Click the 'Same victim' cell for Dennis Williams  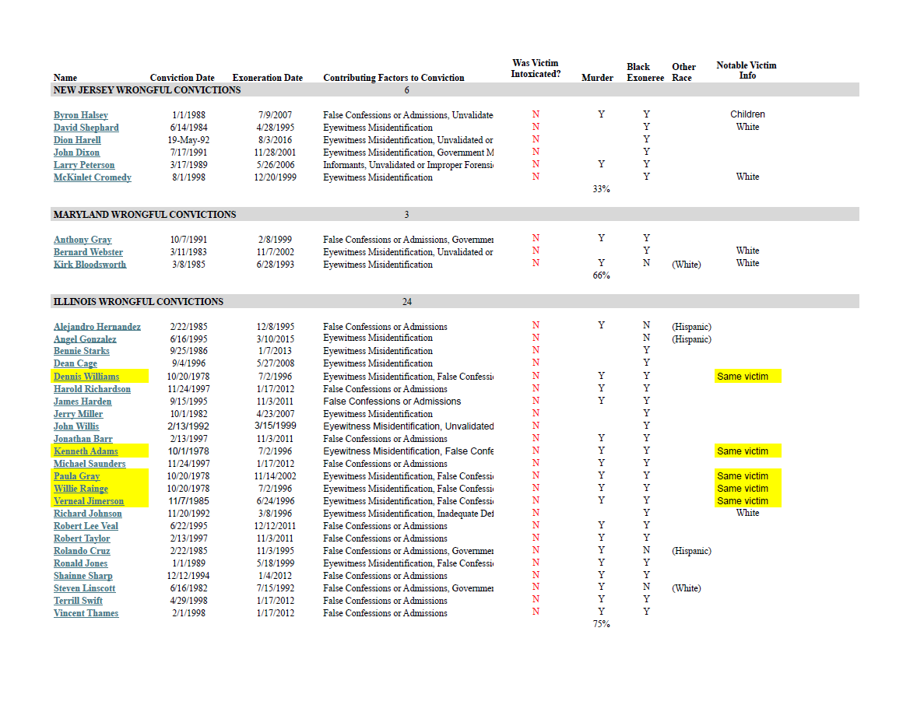[747, 377]
